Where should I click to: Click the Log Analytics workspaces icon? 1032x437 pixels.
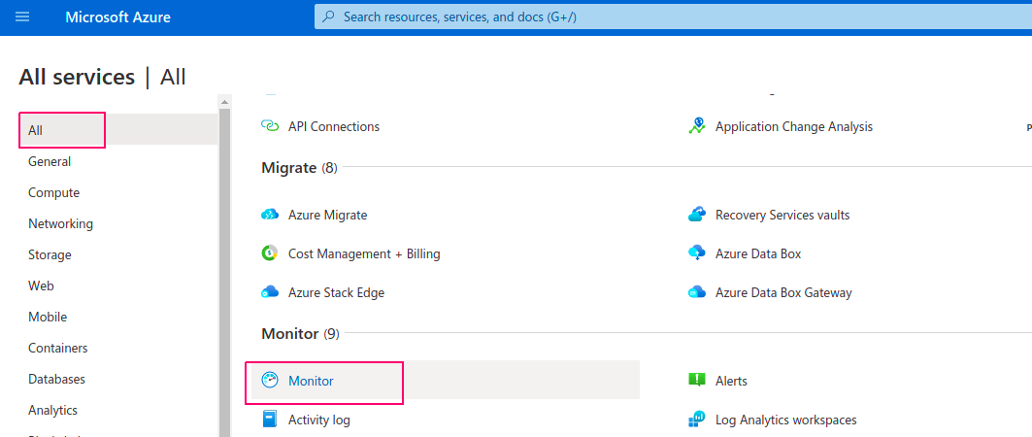(x=697, y=420)
